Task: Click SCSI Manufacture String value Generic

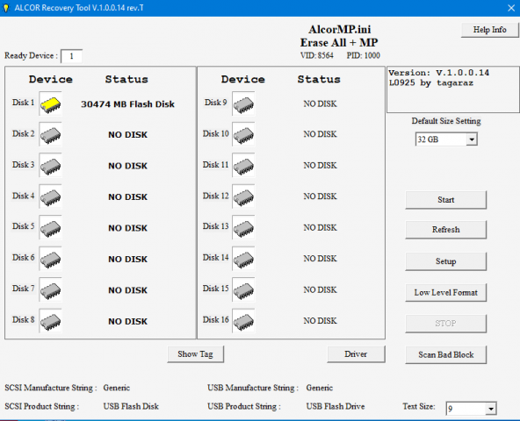Action: pyautogui.click(x=117, y=388)
